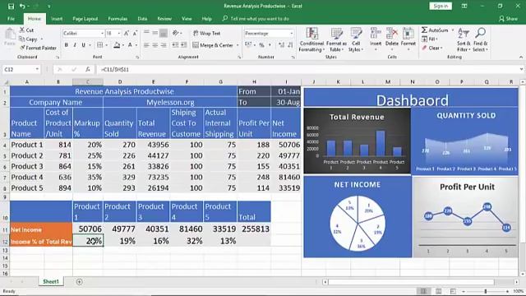526x296 pixels.
Task: Switch to the Data tab
Action: [x=142, y=19]
